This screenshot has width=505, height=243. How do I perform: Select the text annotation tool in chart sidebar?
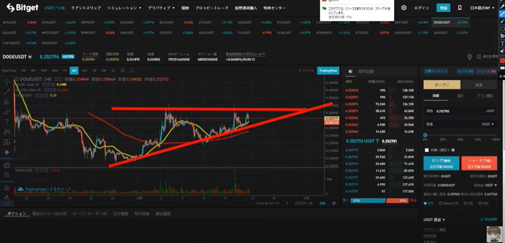(7, 122)
